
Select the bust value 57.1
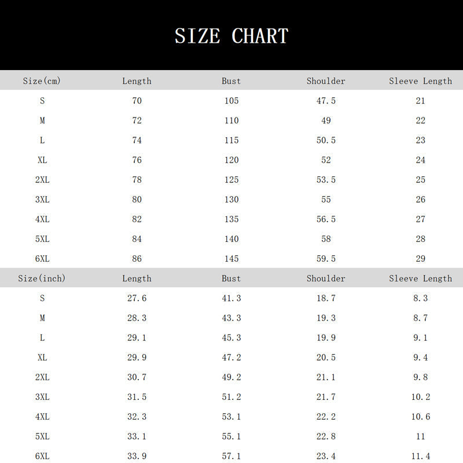(x=231, y=456)
